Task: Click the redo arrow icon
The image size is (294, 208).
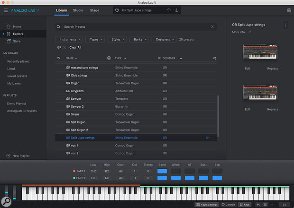Action: pyautogui.click(x=272, y=205)
